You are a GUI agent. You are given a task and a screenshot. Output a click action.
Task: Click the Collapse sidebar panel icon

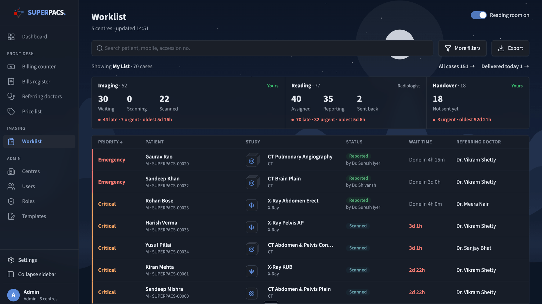11,274
